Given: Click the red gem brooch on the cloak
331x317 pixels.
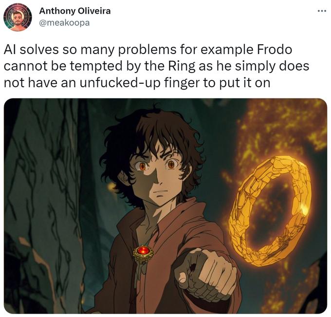Looking at the screenshot, I should point(143,252).
